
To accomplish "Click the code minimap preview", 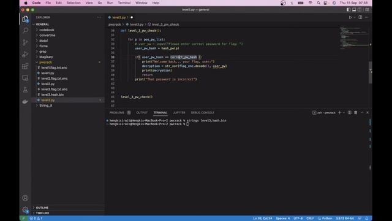I will tap(354, 37).
